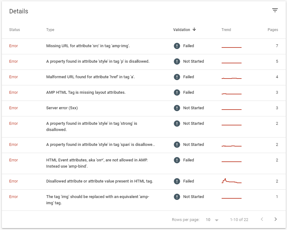Click rows per page value 10
Screen dimensions: 287x230
click(x=208, y=219)
